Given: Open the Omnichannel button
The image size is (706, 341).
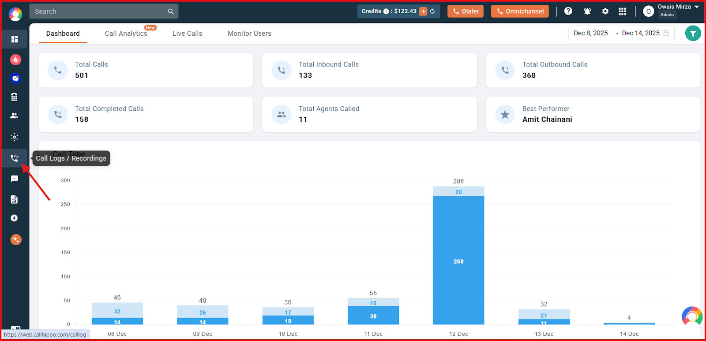Looking at the screenshot, I should pyautogui.click(x=520, y=11).
